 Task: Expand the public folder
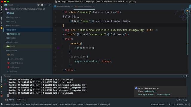click(6, 30)
